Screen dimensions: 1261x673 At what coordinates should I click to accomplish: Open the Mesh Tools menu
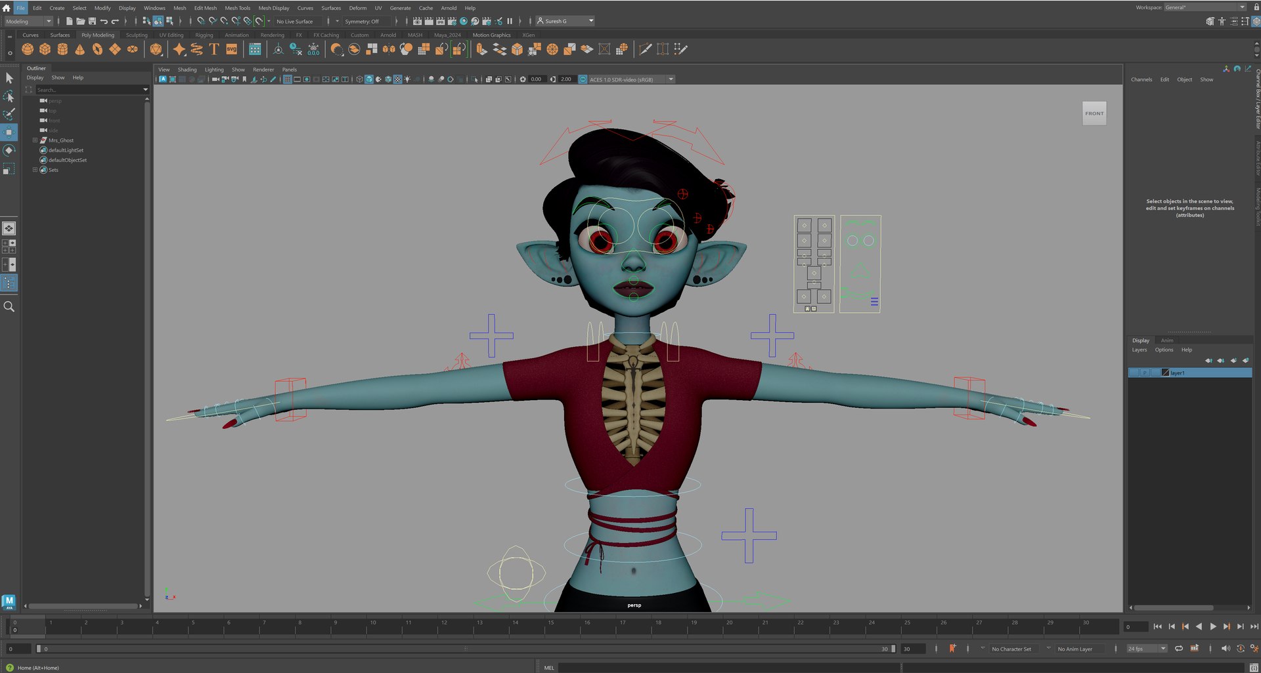click(237, 8)
